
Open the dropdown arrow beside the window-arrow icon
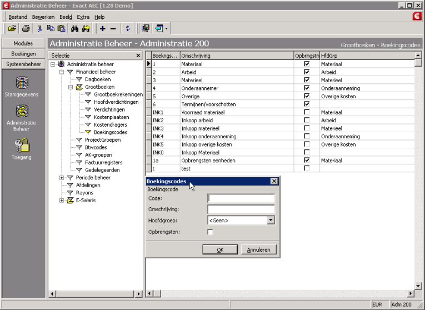166,28
